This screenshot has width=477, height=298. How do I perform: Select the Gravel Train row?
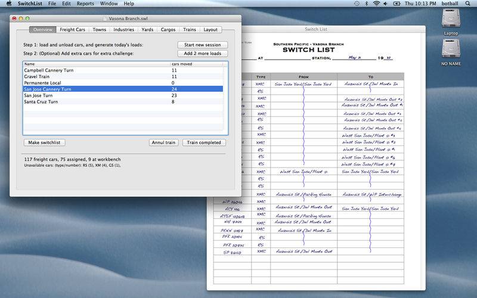point(123,77)
